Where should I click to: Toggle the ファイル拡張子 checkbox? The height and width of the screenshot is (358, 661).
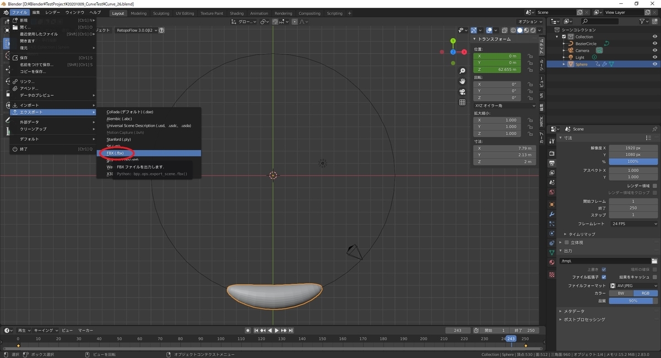pyautogui.click(x=604, y=277)
